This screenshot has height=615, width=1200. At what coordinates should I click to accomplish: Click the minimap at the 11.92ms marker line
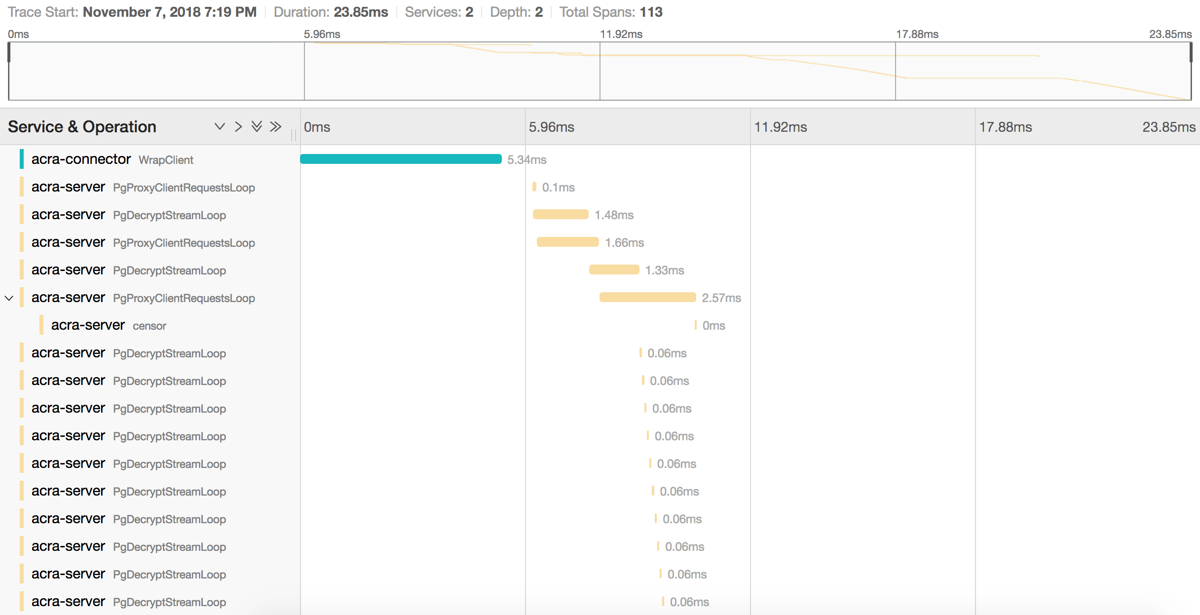pyautogui.click(x=600, y=71)
